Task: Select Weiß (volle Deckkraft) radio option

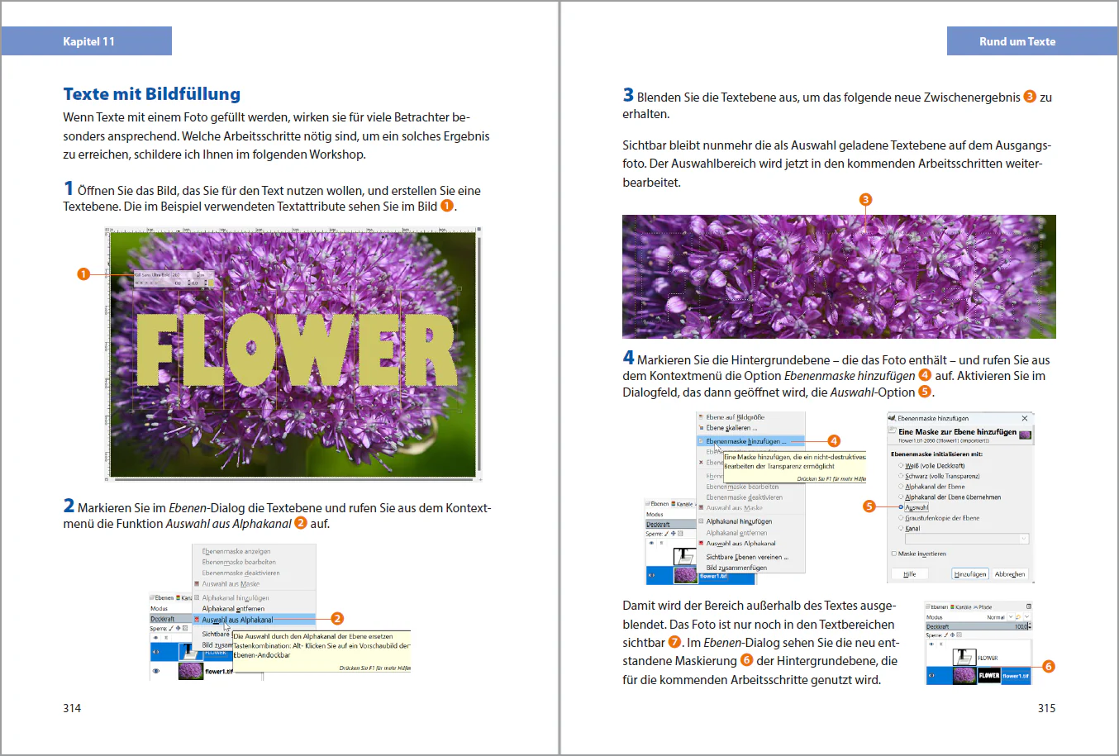Action: [x=901, y=465]
